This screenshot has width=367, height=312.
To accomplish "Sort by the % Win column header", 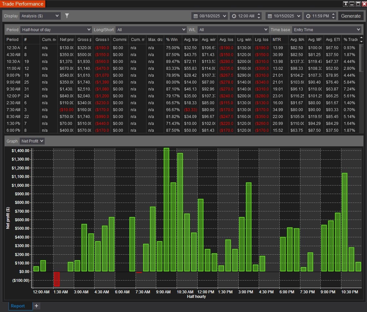I will pyautogui.click(x=172, y=39).
